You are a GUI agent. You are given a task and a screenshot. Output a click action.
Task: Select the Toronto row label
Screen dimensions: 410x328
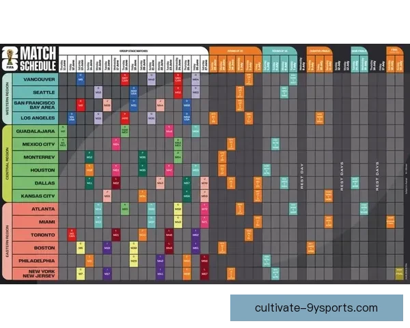pyautogui.click(x=34, y=234)
